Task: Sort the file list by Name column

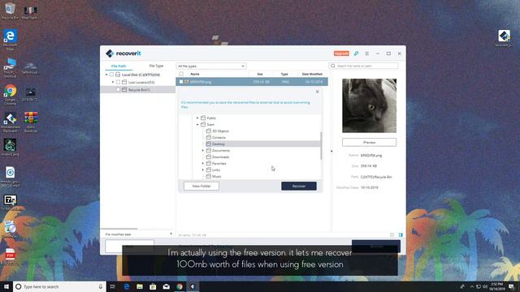Action: (195, 74)
